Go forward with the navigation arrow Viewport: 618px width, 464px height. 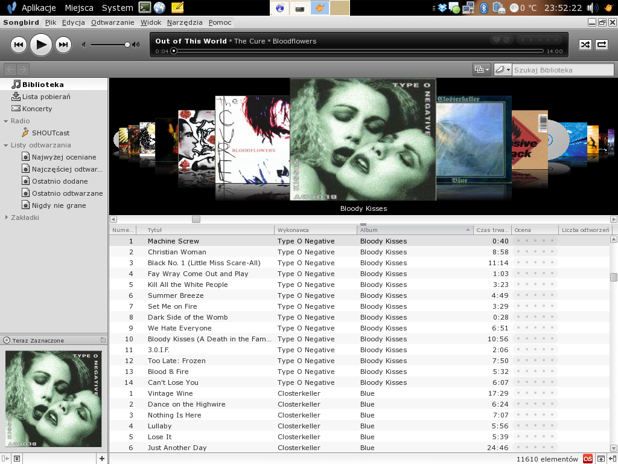(x=23, y=69)
